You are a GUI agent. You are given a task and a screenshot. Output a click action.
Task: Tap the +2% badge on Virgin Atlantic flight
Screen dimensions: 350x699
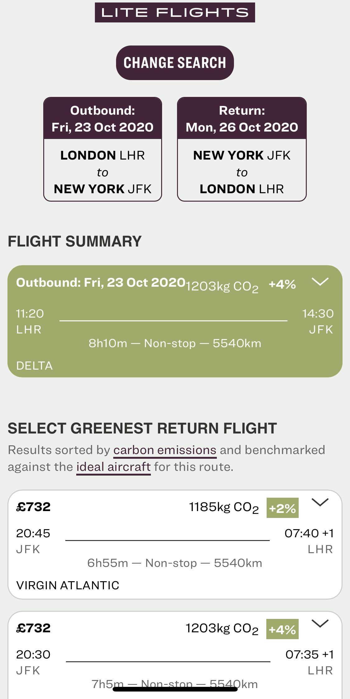point(282,508)
